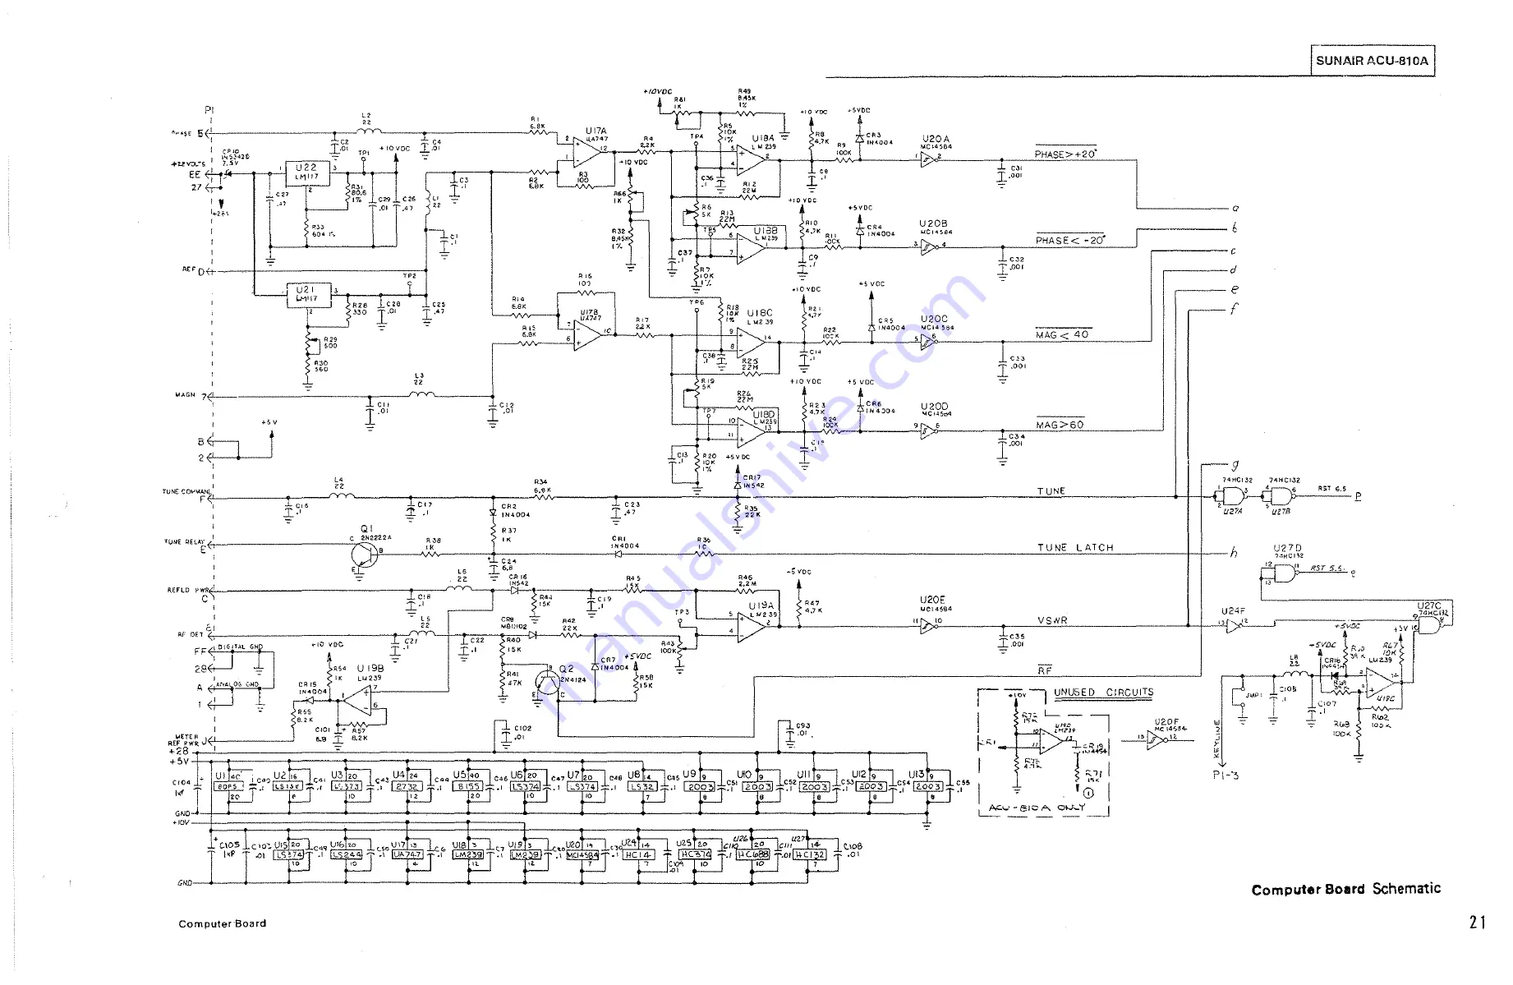Viewport: 1513px width, 985px height.
Task: Select the unused U20F inverter
Action: (x=1159, y=741)
